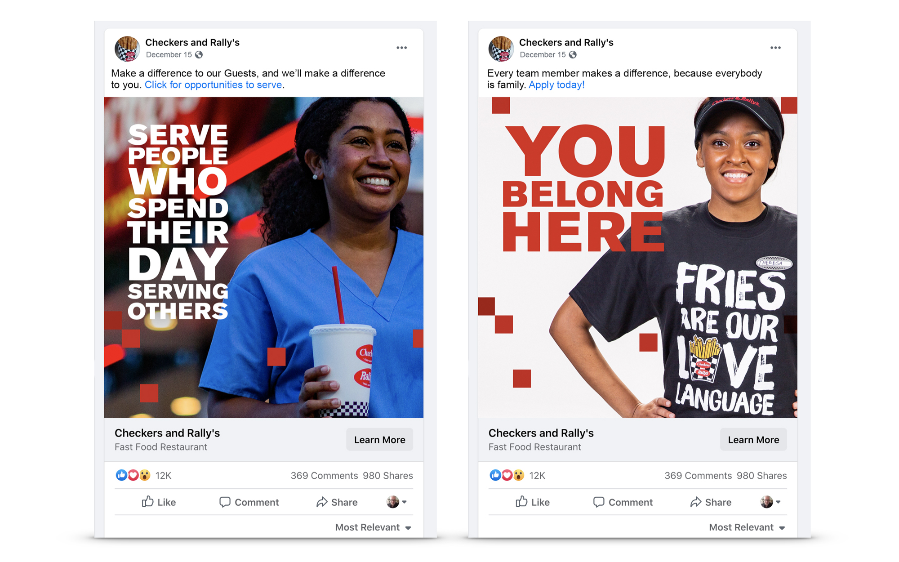The width and height of the screenshot is (899, 562).
Task: Open the three-dot options menu on right post
Action: click(x=775, y=48)
